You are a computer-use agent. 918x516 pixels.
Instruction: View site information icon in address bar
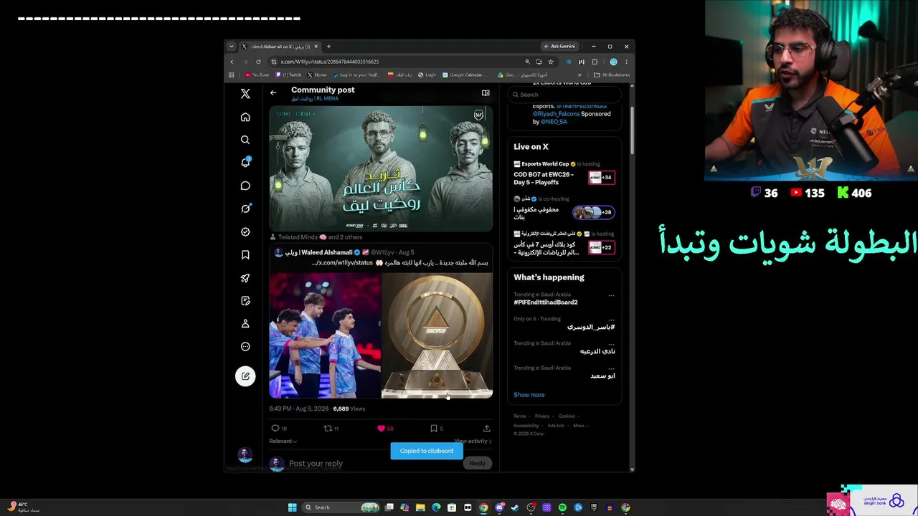pyautogui.click(x=274, y=62)
